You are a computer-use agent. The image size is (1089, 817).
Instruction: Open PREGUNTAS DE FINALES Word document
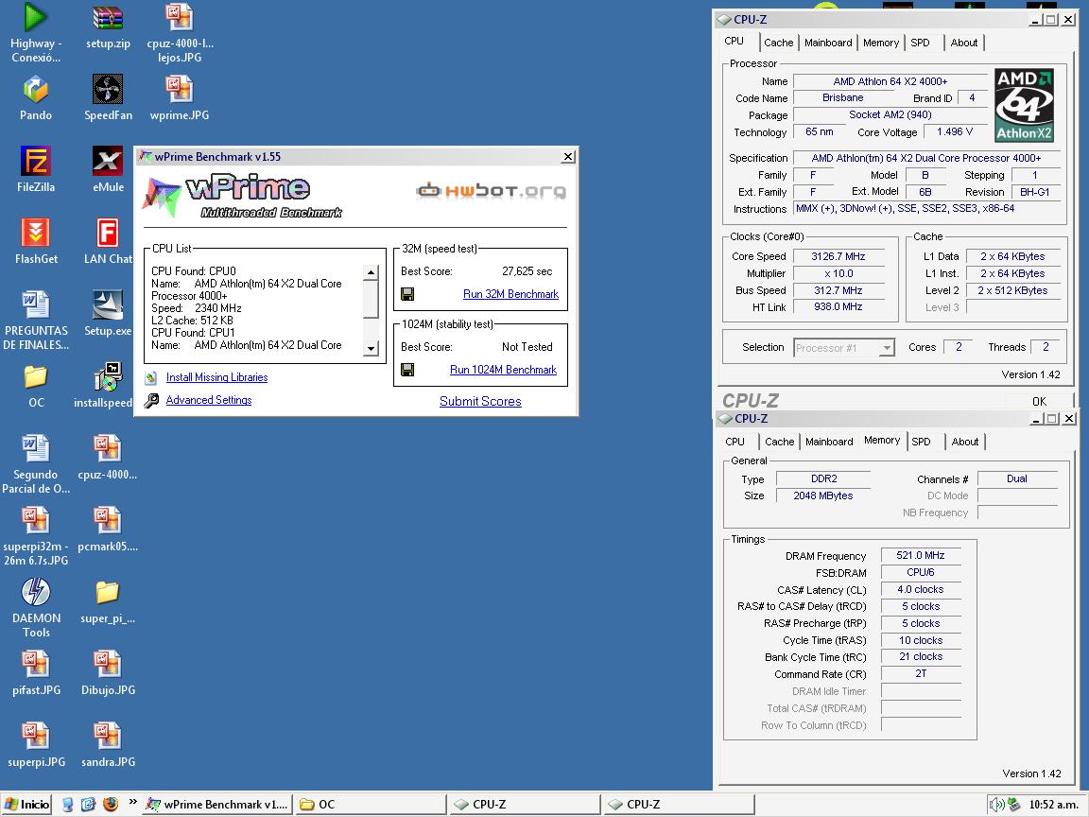[x=35, y=321]
